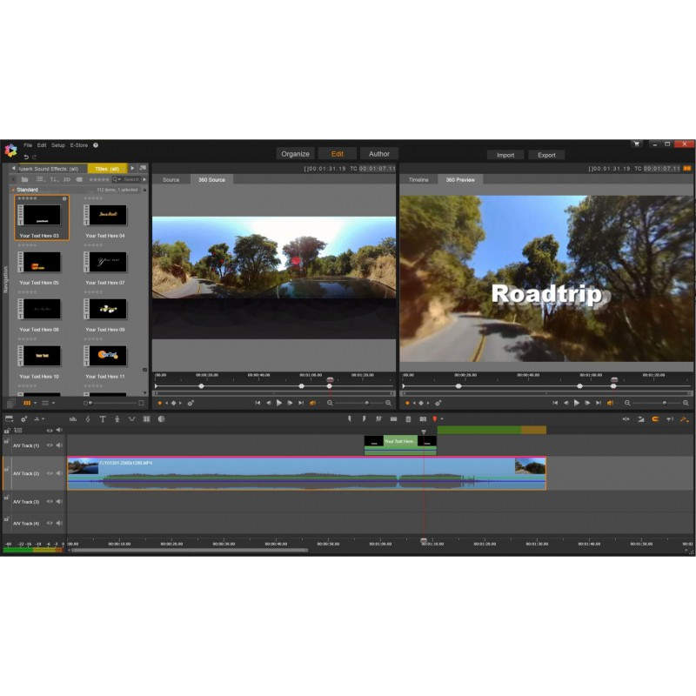696x696 pixels.
Task: Adjust the preview player zoom slider
Action: (x=663, y=403)
